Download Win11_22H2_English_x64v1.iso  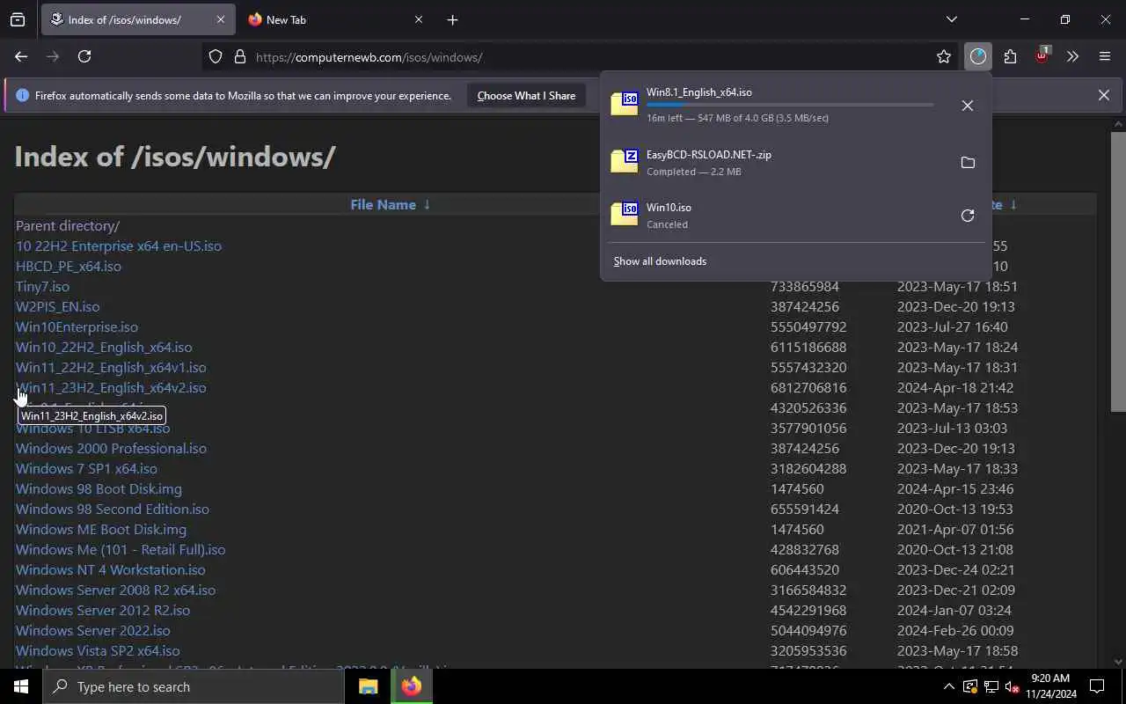[111, 368]
